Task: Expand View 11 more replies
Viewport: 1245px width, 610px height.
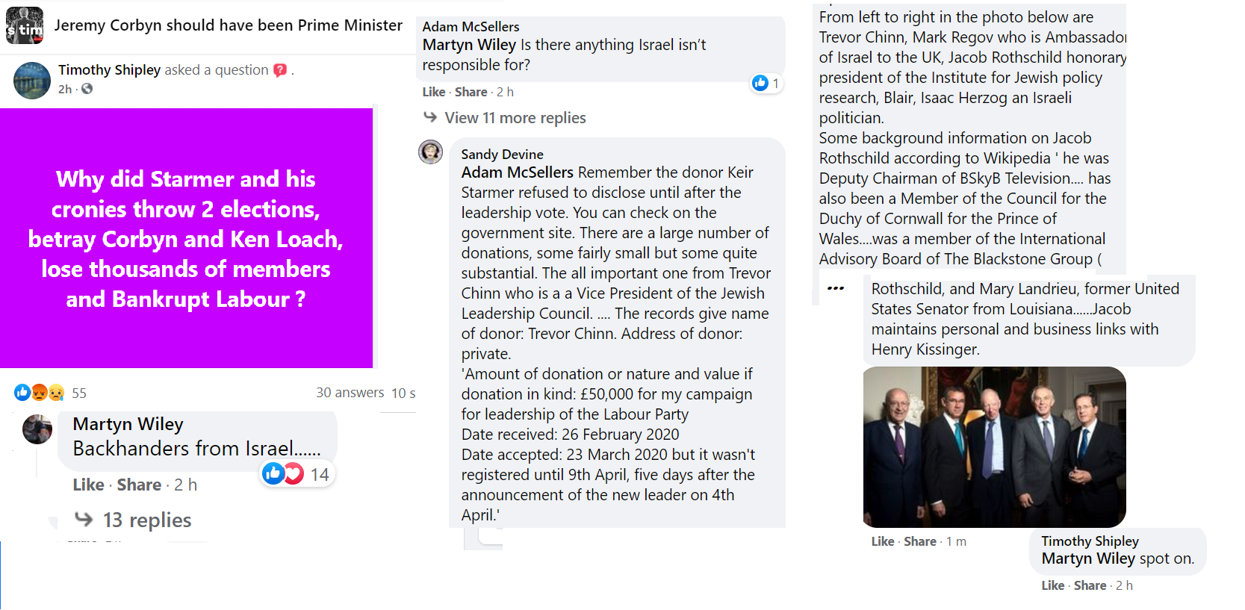Action: (x=515, y=118)
